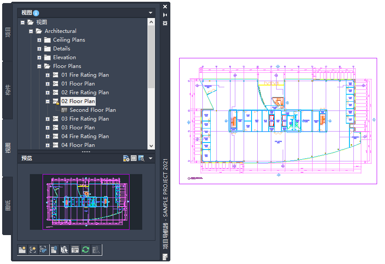This screenshot has width=385, height=264.
Task: Click the drafting tools cursor icon
Action: [65, 250]
